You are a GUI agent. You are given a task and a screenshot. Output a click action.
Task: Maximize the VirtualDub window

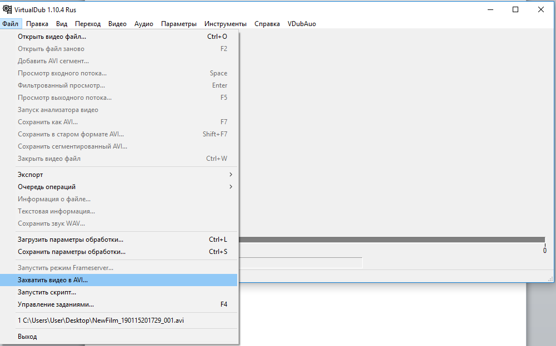pos(515,9)
